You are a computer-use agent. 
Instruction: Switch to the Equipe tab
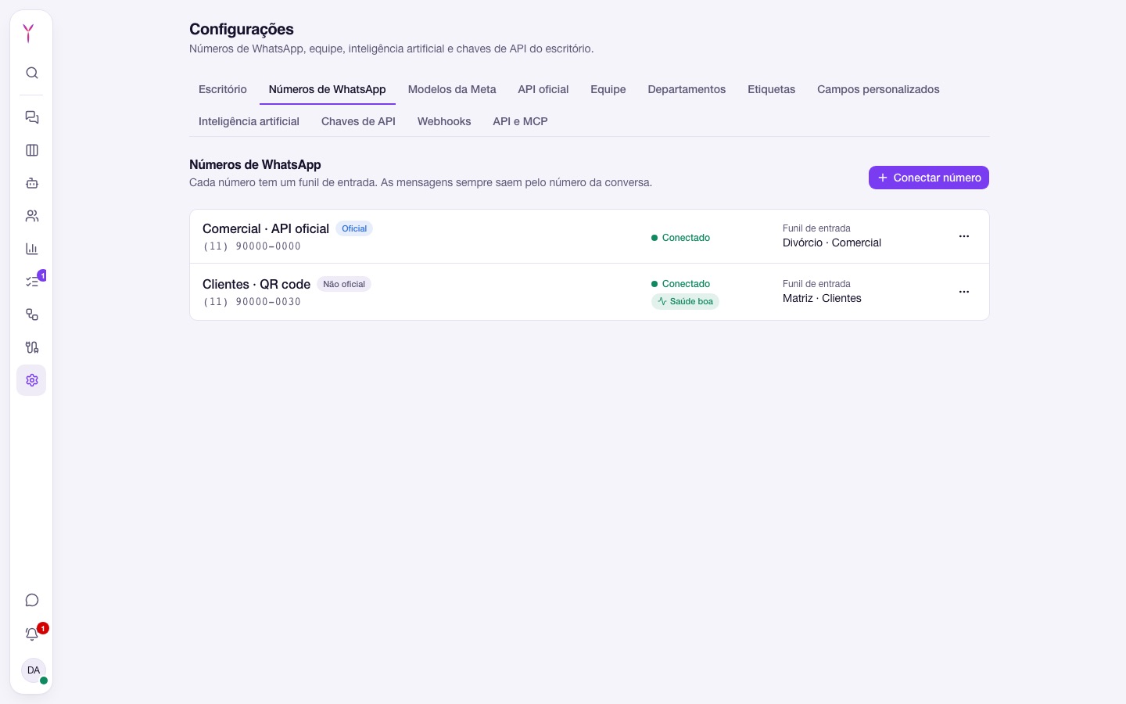pyautogui.click(x=608, y=89)
